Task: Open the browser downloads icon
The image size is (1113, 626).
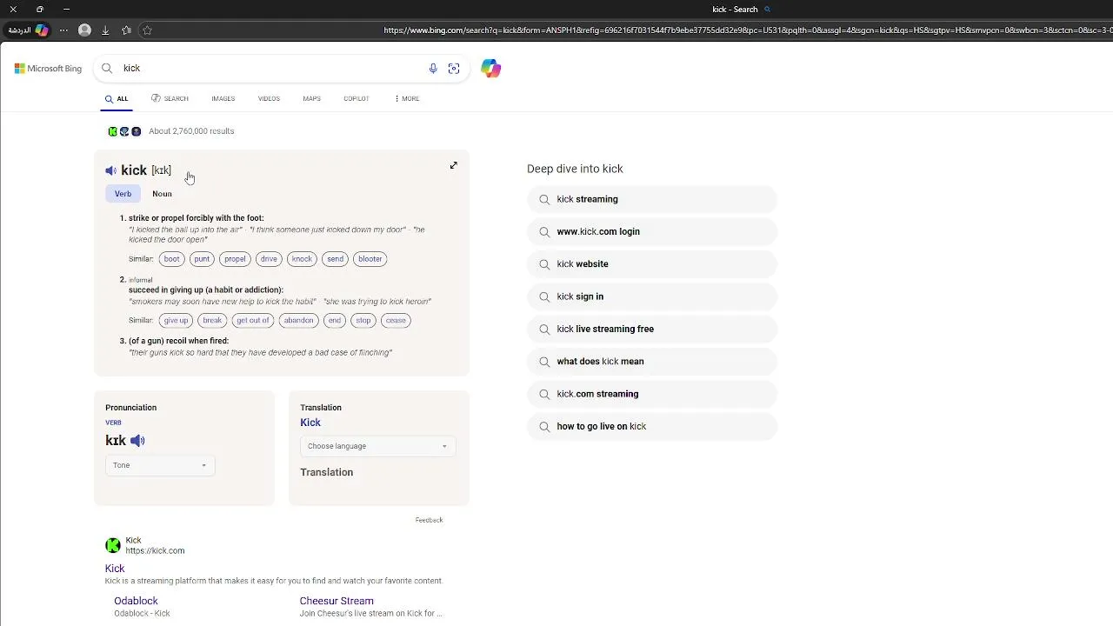Action: (105, 30)
